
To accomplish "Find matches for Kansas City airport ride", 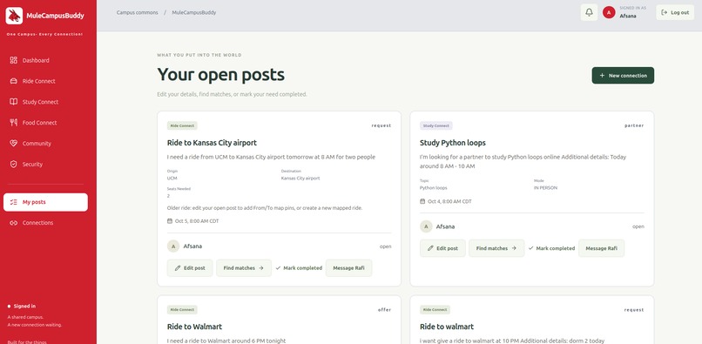I will 244,268.
